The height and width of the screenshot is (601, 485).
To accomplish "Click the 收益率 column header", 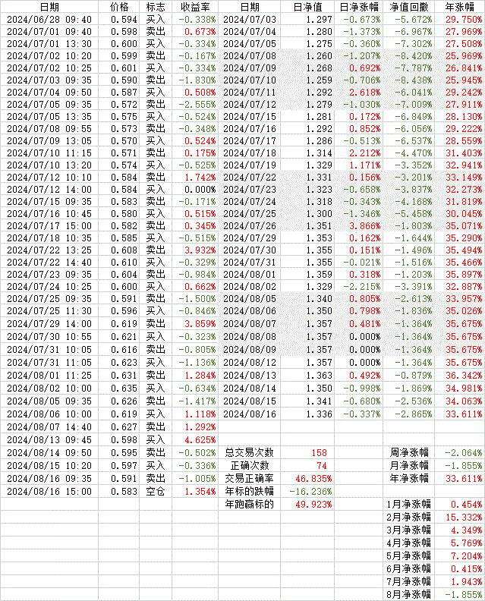I will click(195, 7).
